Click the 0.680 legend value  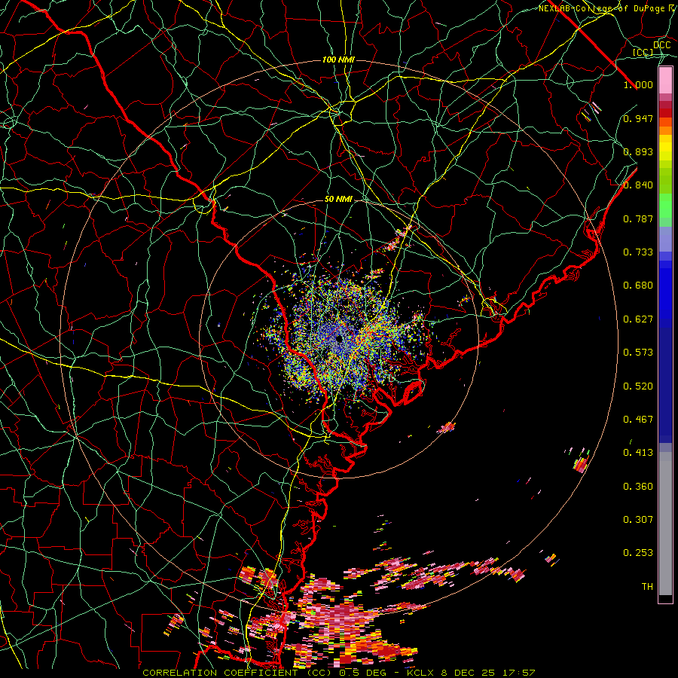638,286
